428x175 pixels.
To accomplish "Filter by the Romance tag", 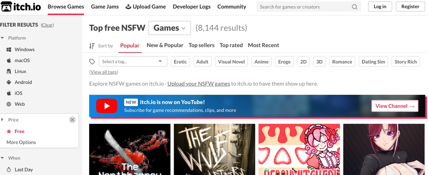I will coord(342,61).
